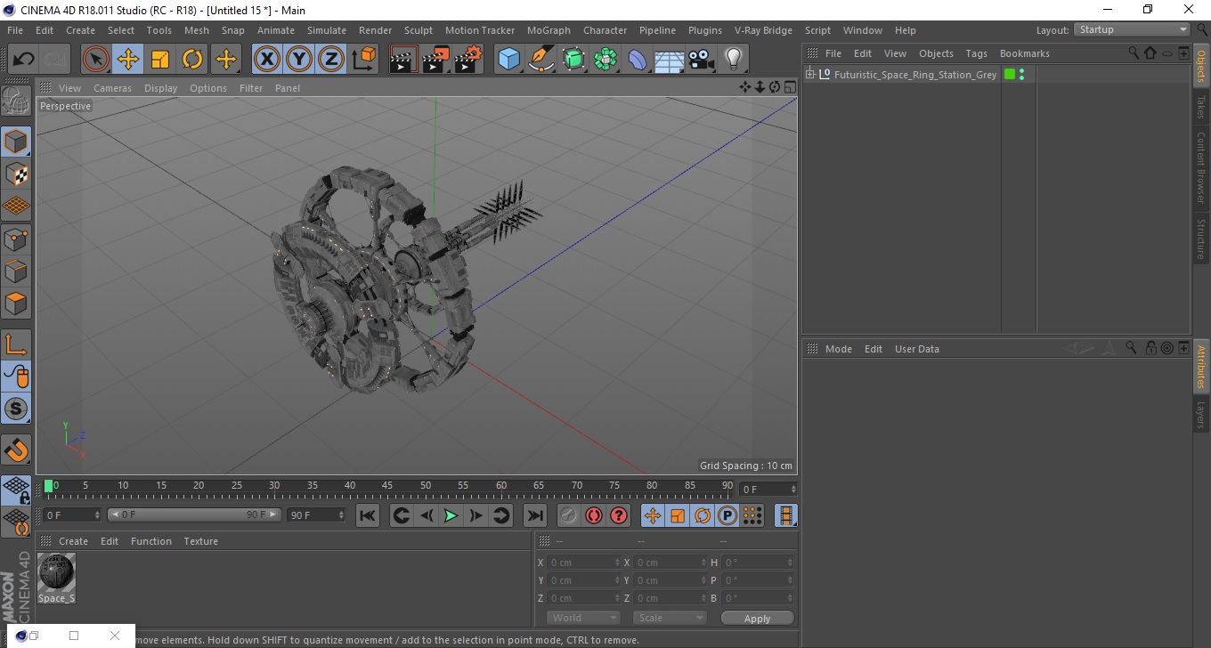
Task: Click frame 50 on the timeline ruler
Action: click(x=426, y=488)
